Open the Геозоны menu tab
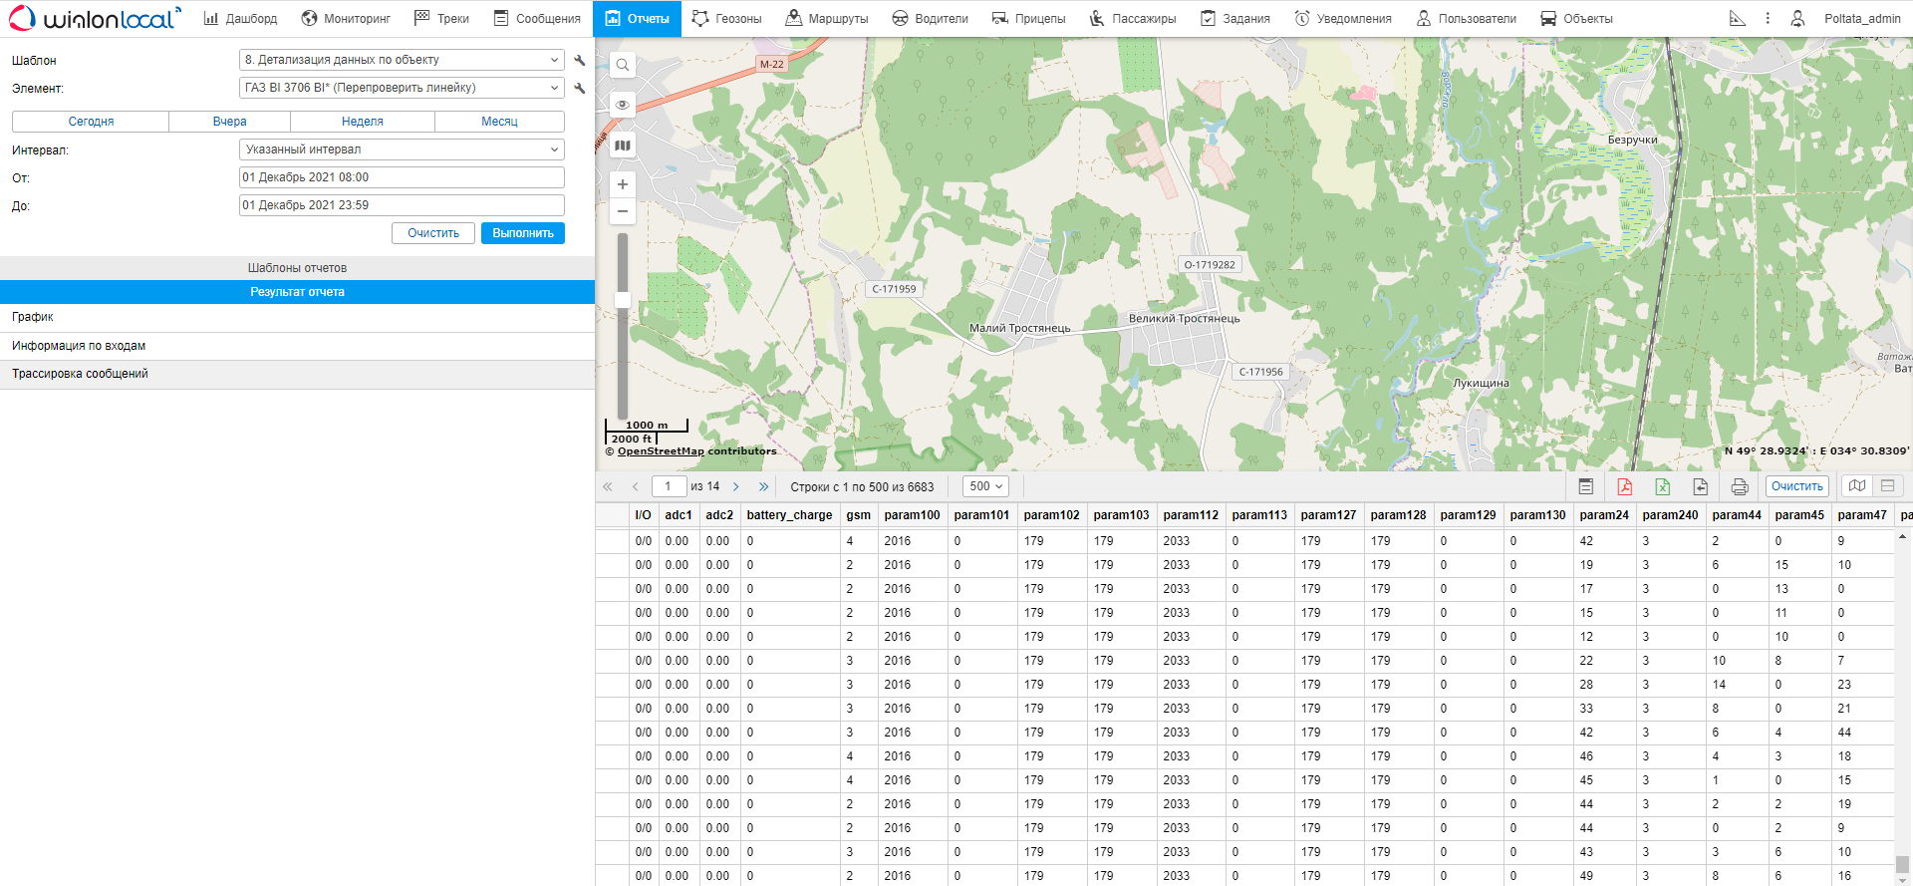1913x886 pixels. 726,19
